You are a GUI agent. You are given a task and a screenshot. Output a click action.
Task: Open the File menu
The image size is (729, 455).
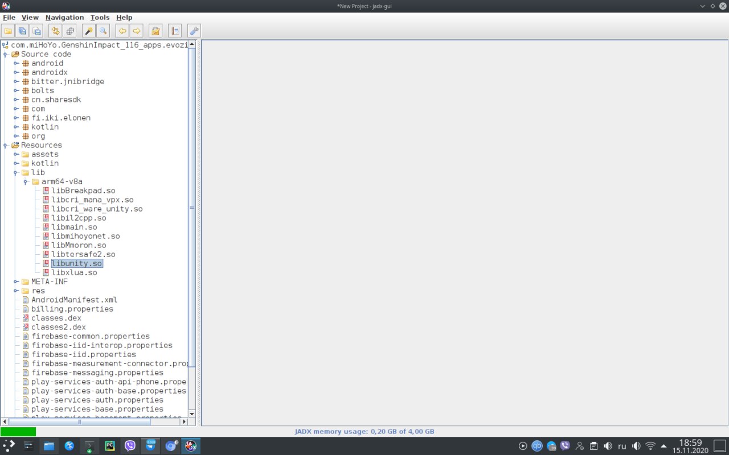[9, 18]
